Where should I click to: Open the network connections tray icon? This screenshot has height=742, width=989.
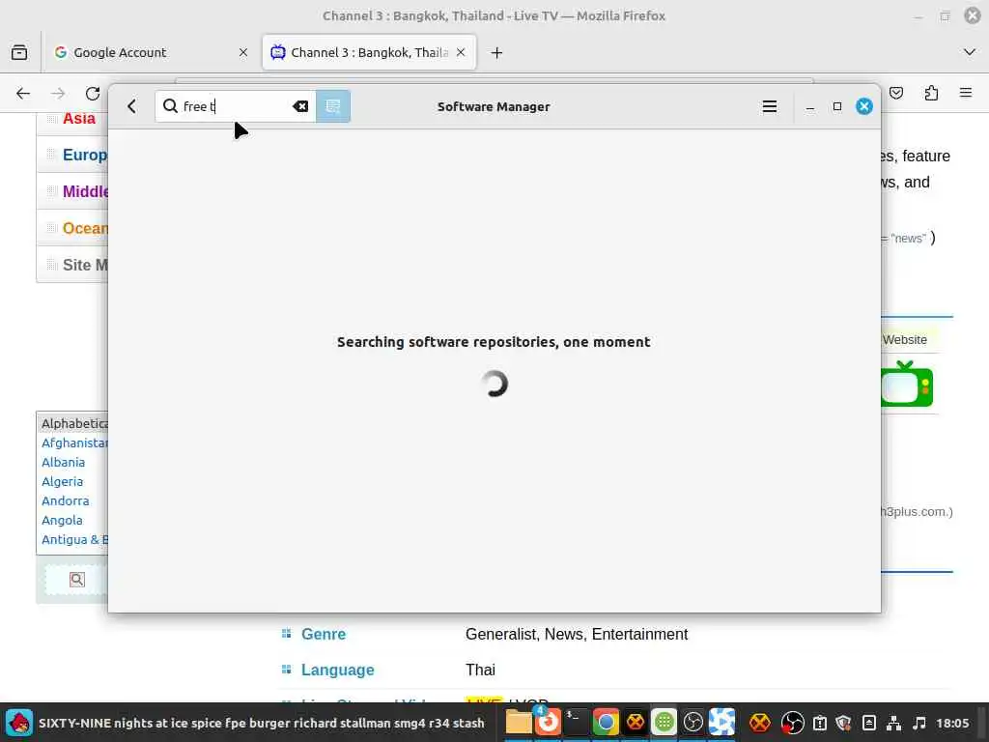pos(893,723)
